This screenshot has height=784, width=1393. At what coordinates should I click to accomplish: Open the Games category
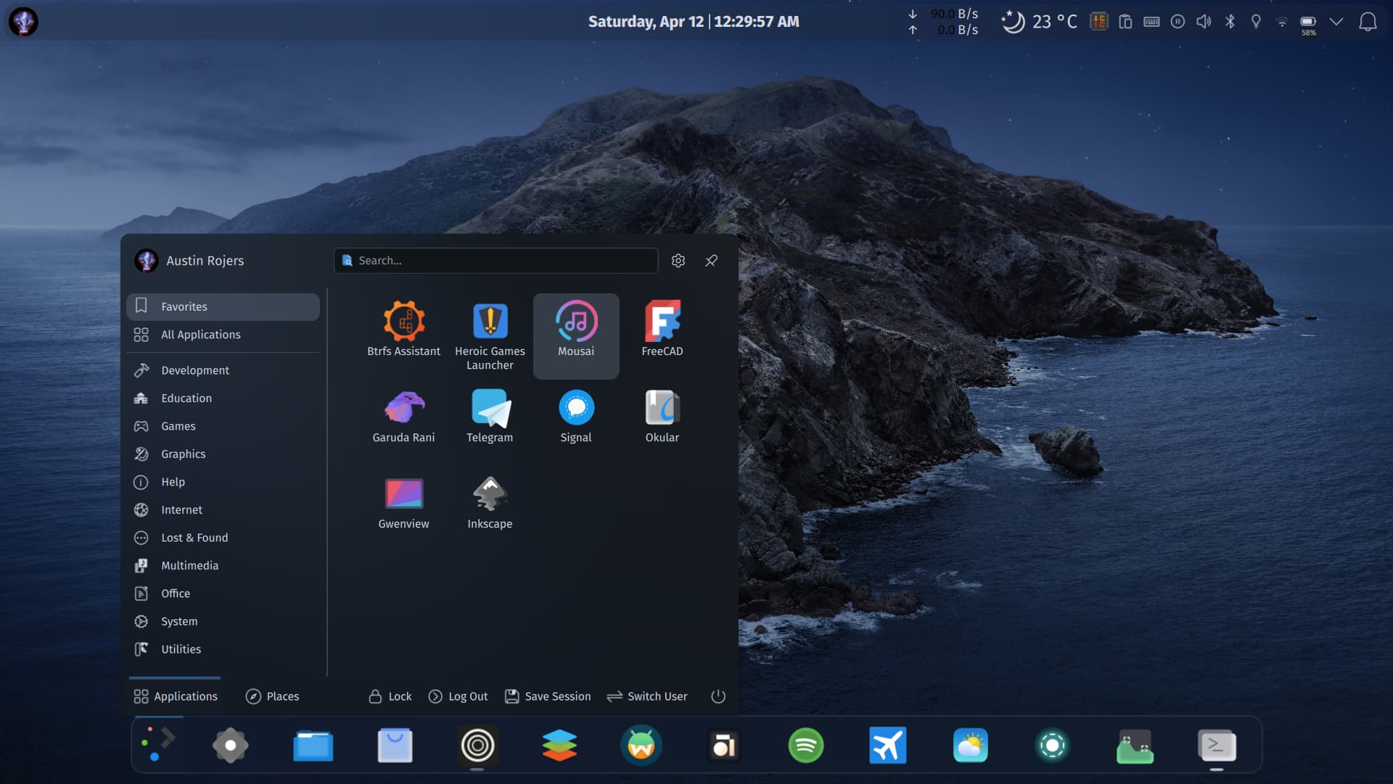[223, 426]
